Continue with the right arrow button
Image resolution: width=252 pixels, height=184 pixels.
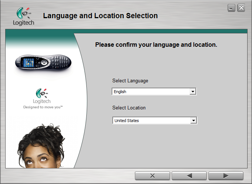226,176
